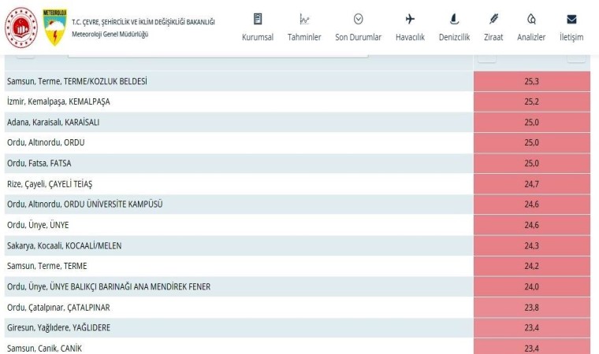599x354 pixels.
Task: Click the Sakarya, Kocaali, KOCAALİ/MELEN row
Action: coord(64,245)
